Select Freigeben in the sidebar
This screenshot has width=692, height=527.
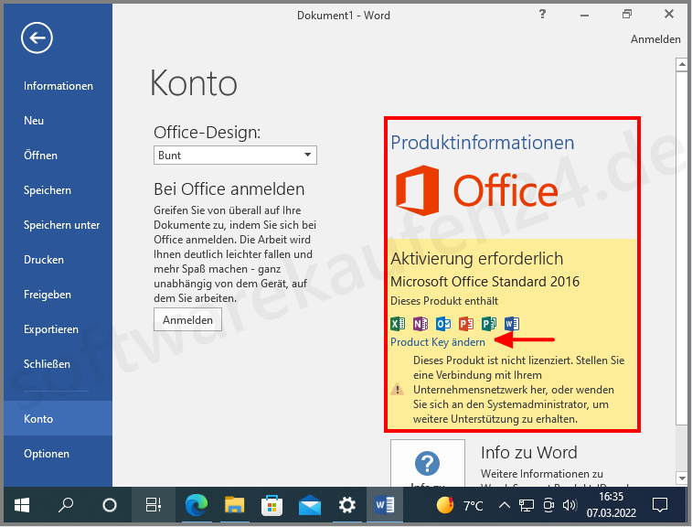(x=59, y=295)
